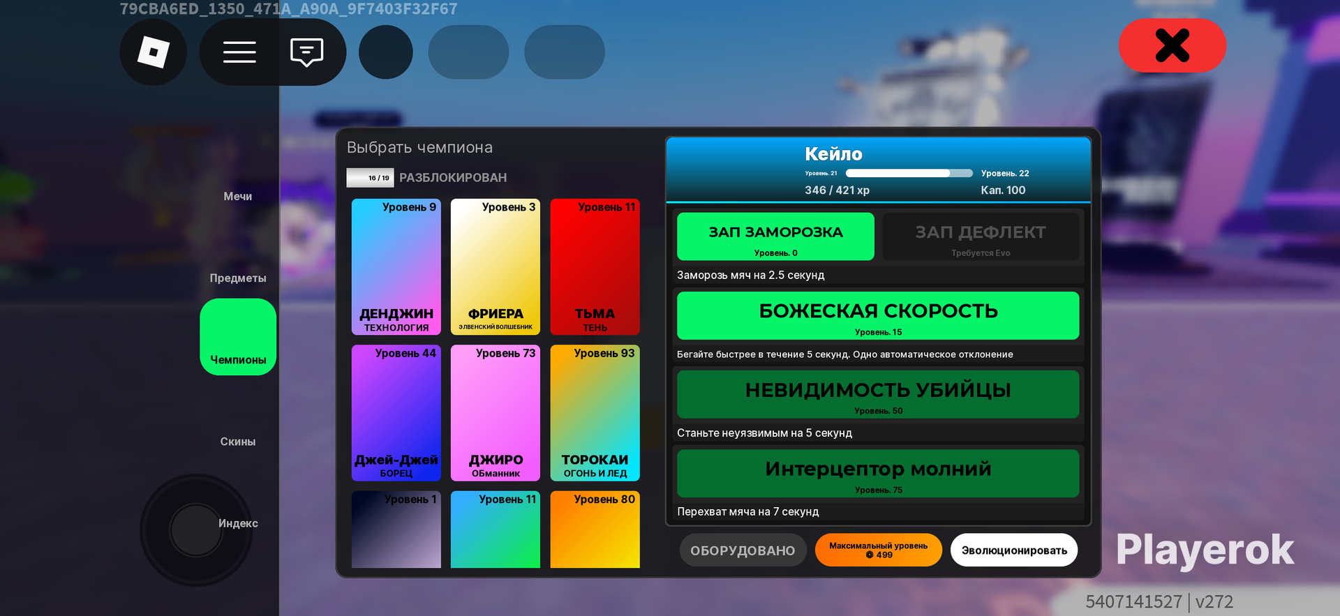Click the Эволюционировать button

pos(1014,550)
